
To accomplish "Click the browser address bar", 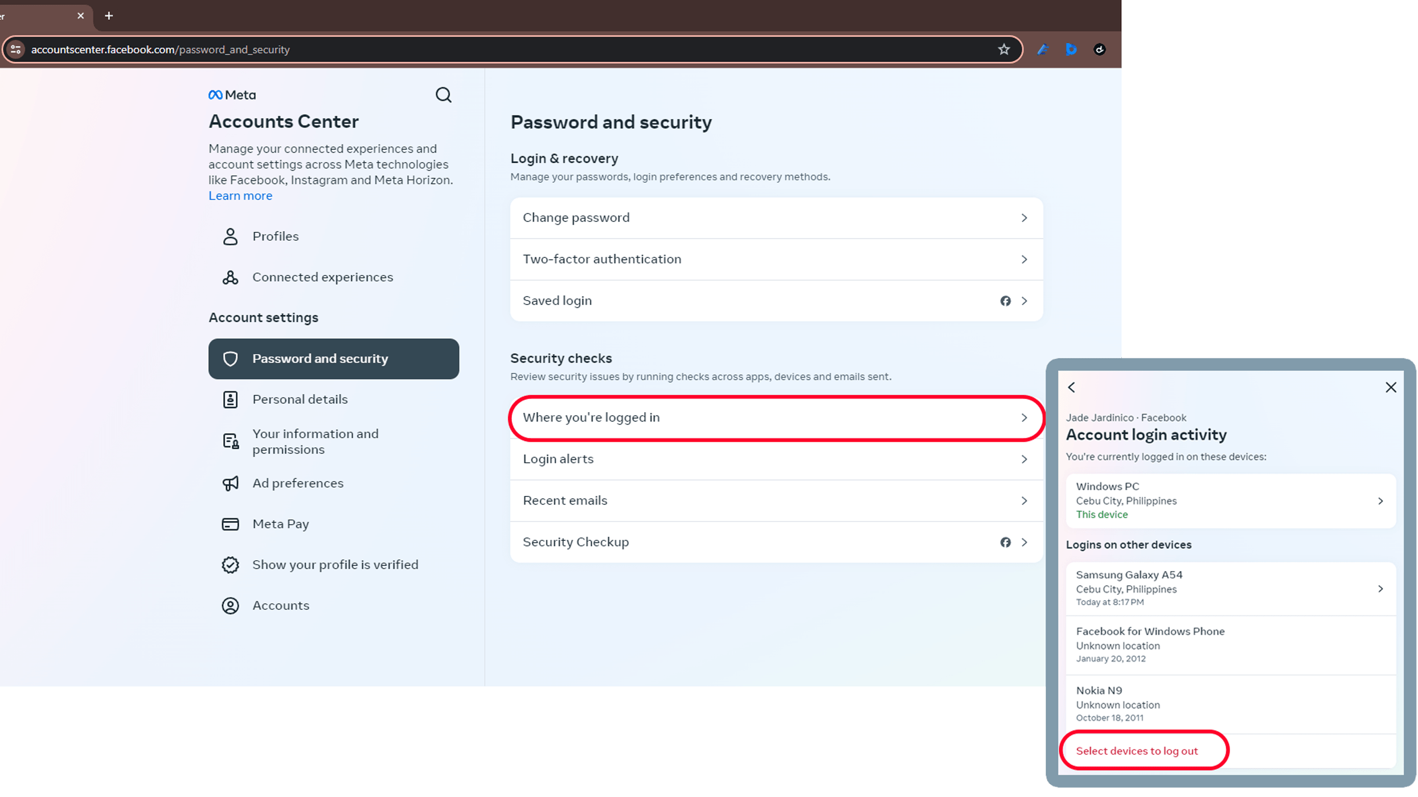I will click(342, 50).
